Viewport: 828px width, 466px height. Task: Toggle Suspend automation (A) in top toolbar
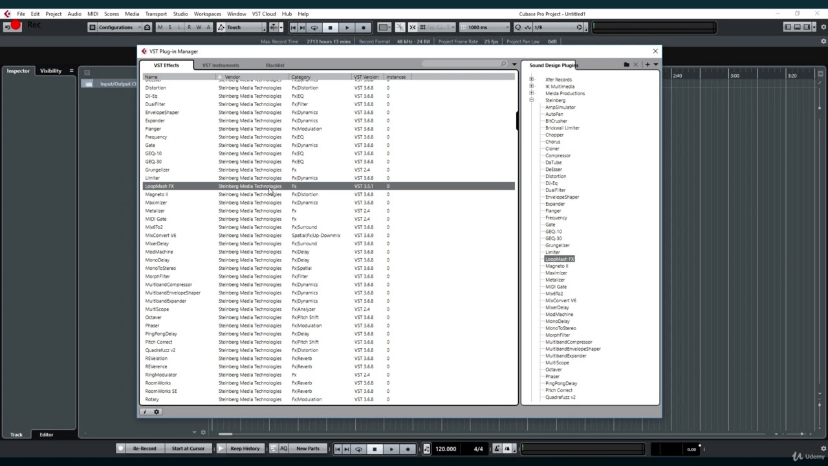point(209,27)
